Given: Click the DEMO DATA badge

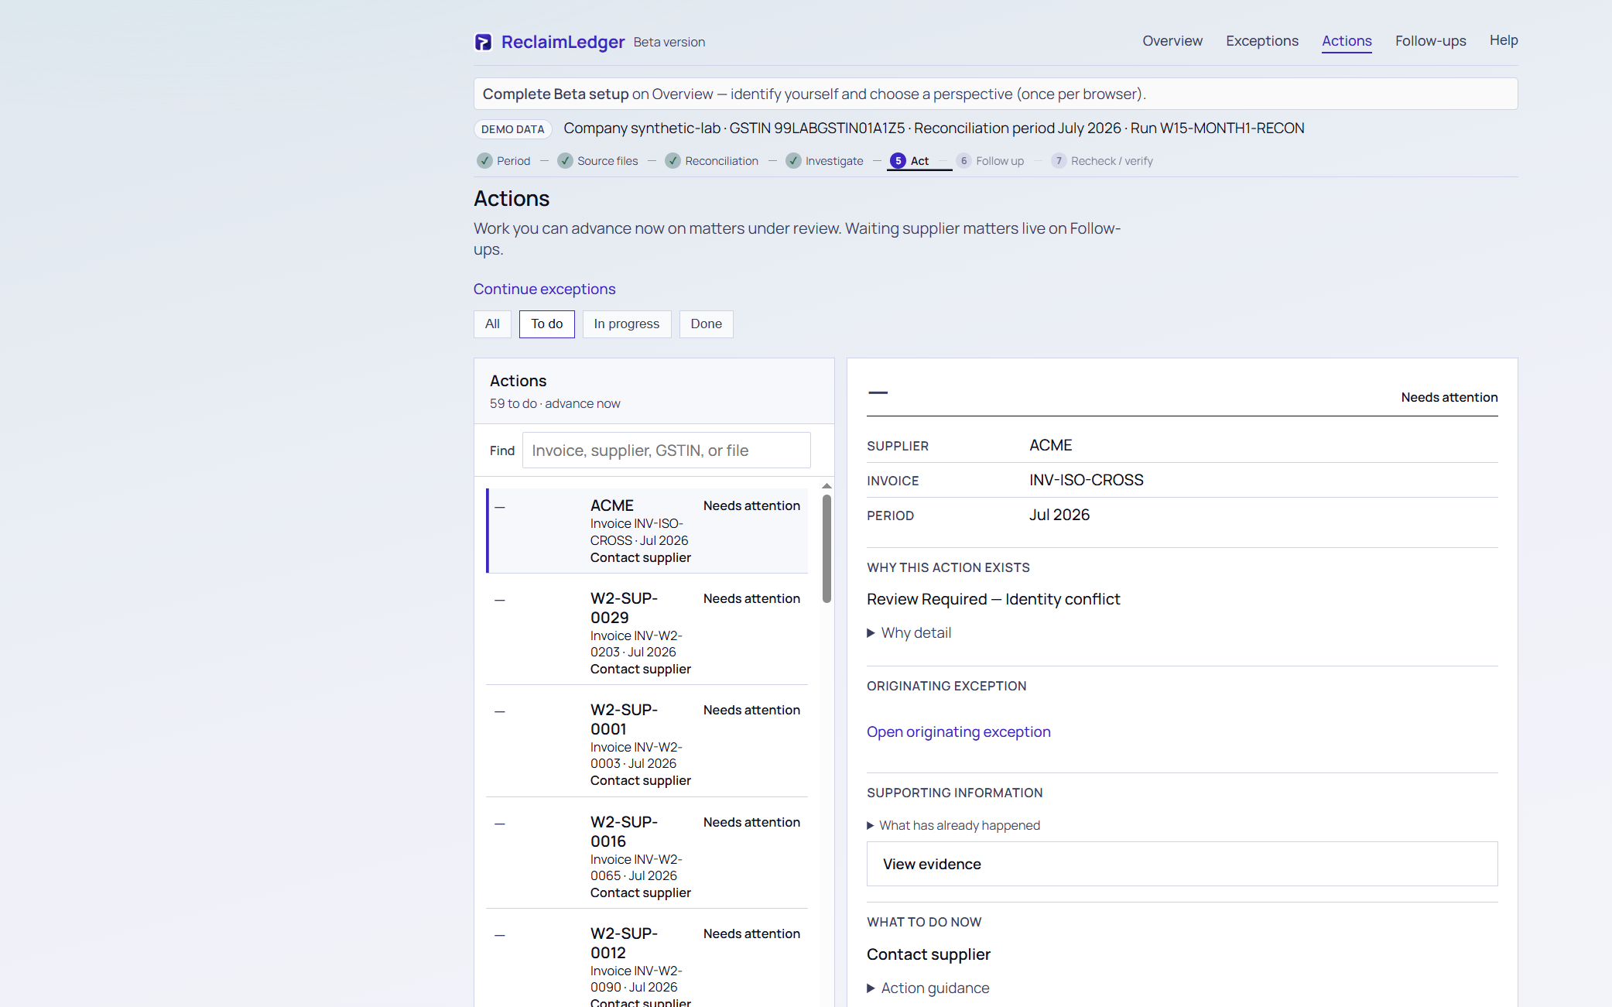Looking at the screenshot, I should click(x=512, y=129).
